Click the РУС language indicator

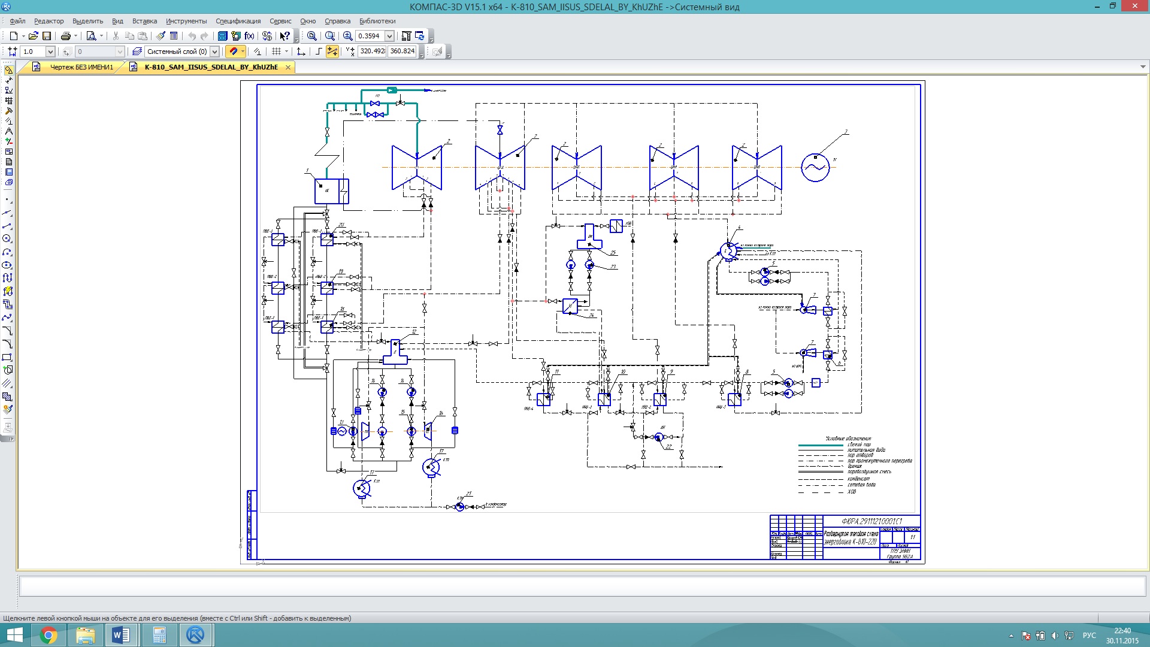click(x=1090, y=636)
